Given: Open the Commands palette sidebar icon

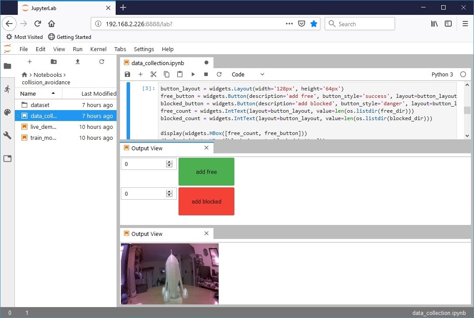Looking at the screenshot, I should [x=7, y=112].
